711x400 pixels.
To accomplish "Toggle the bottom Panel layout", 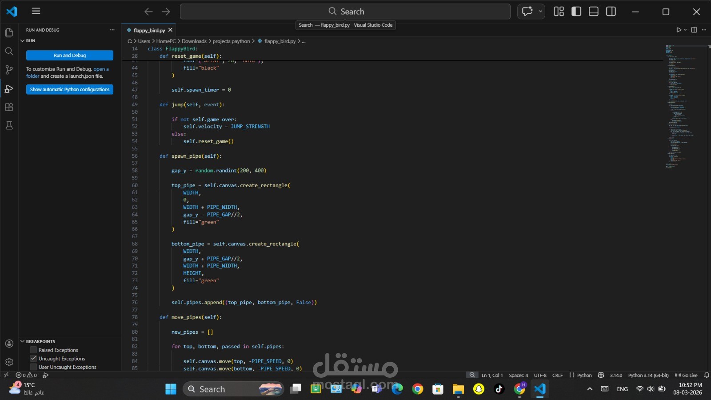I will coord(594,12).
